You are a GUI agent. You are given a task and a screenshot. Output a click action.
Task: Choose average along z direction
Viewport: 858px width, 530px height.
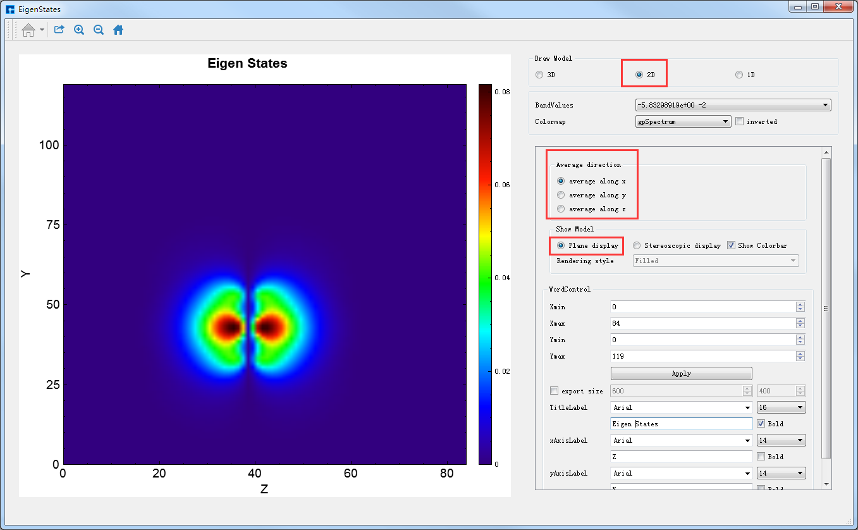coord(561,209)
